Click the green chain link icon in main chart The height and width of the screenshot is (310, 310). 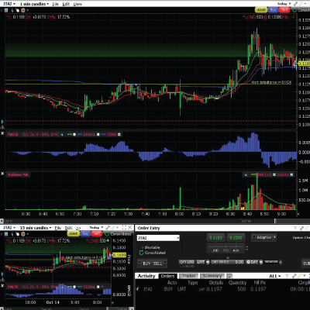pyautogui.click(x=301, y=4)
